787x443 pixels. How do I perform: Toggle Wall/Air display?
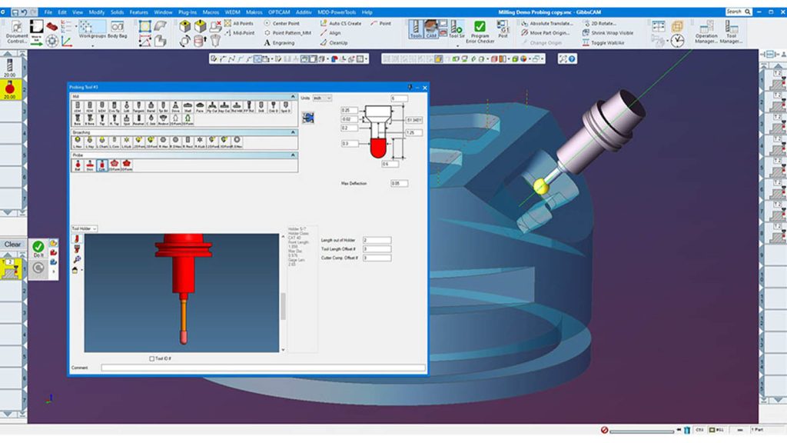pyautogui.click(x=603, y=43)
